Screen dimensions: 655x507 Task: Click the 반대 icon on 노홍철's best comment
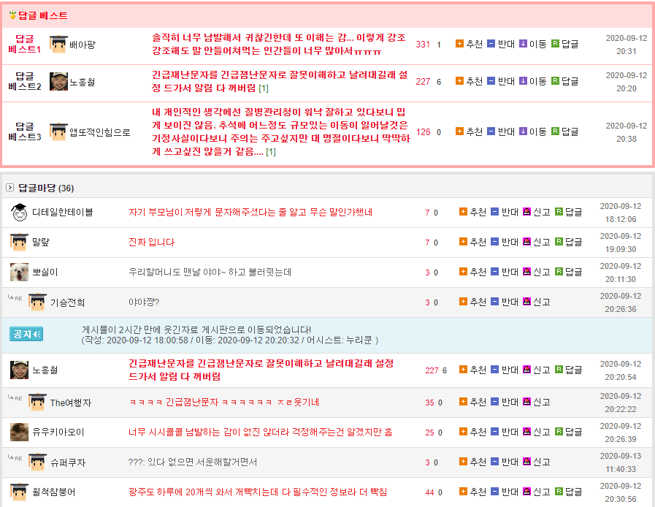[x=491, y=81]
